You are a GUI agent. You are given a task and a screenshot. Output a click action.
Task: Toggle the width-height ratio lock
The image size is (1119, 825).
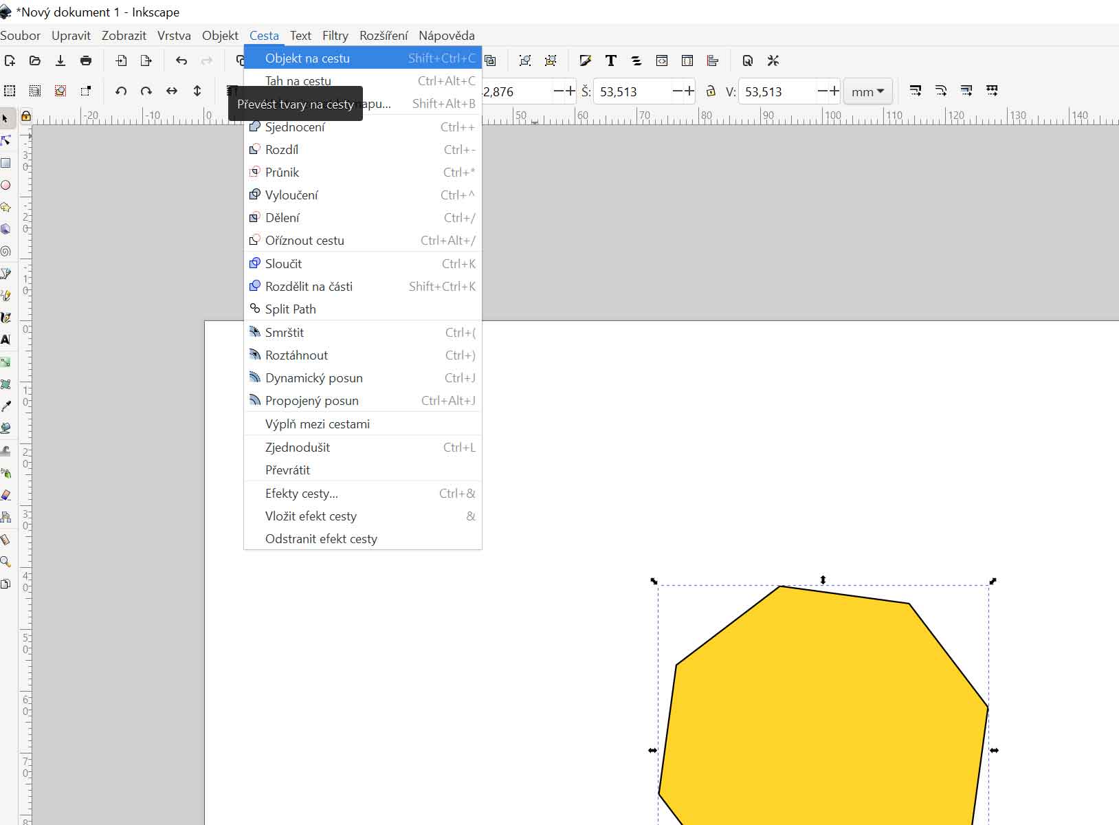click(x=711, y=91)
